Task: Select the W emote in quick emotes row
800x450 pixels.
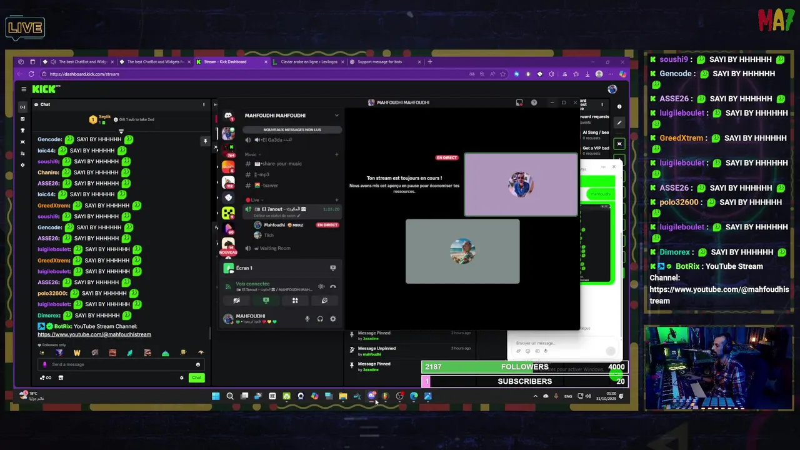Action: point(77,353)
